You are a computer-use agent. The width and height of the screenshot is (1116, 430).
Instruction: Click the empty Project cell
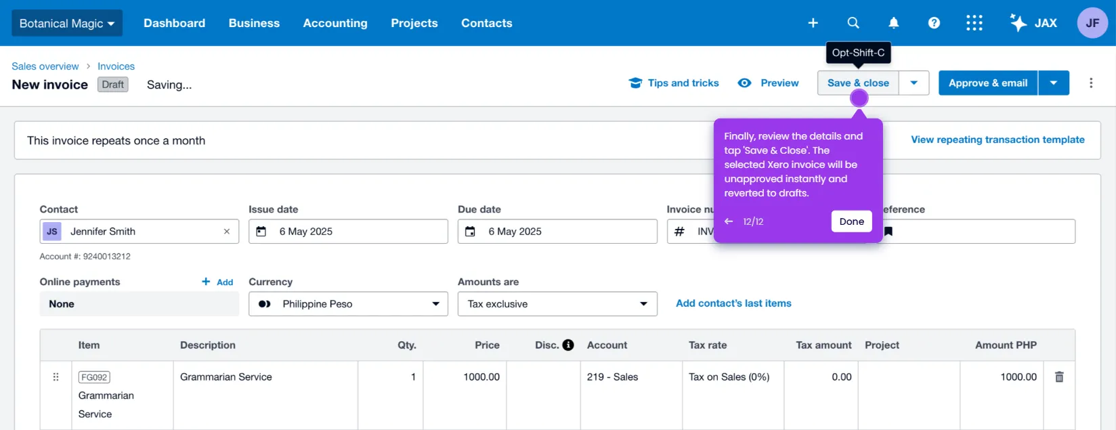909,395
